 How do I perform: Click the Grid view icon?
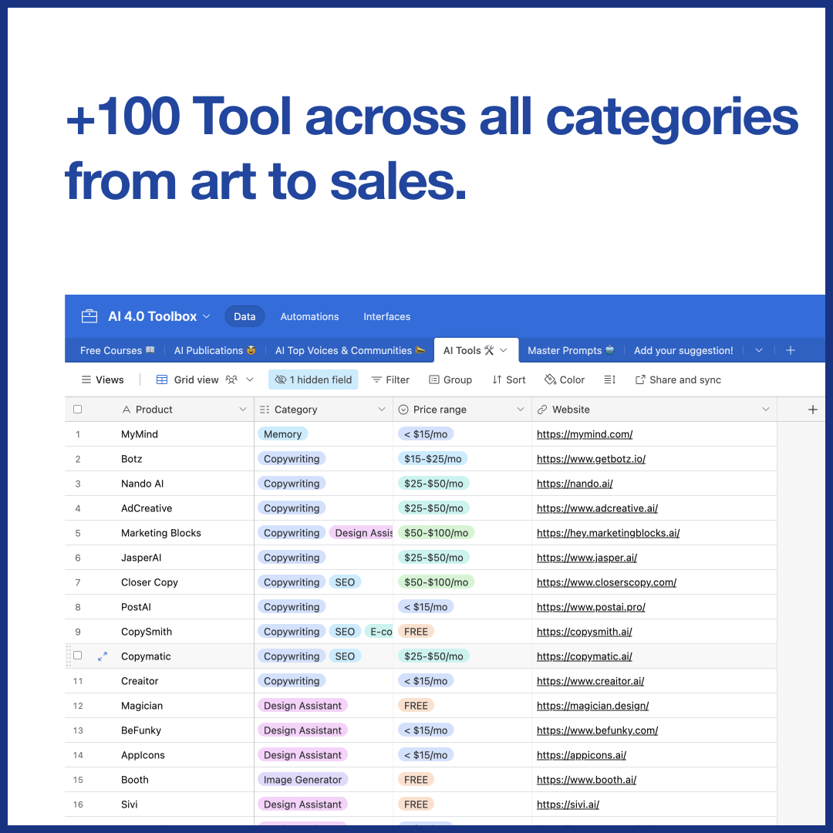click(x=162, y=379)
